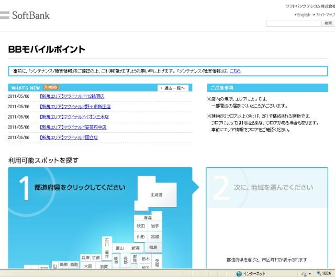
Task: Select 富山 prefecture on the map
Action: [120, 248]
